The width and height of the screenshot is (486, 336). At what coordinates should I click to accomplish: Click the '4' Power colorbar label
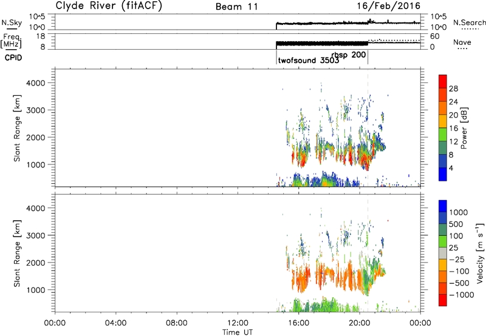[451, 168]
